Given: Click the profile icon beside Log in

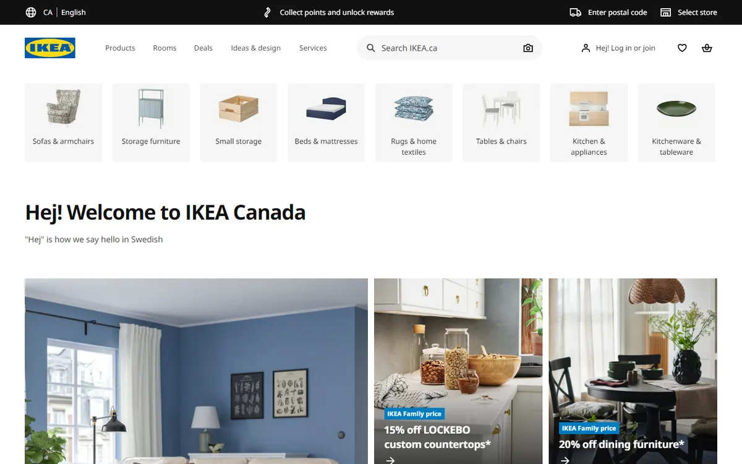Looking at the screenshot, I should point(586,48).
